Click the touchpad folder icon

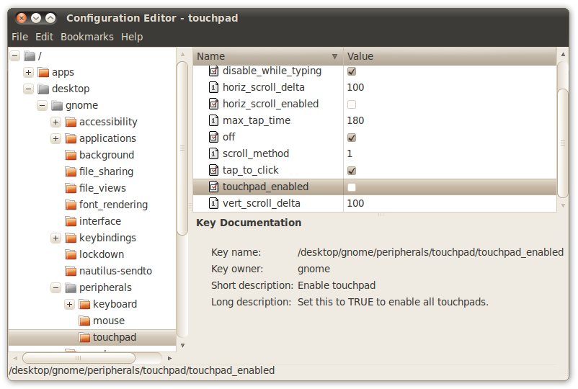pos(84,337)
